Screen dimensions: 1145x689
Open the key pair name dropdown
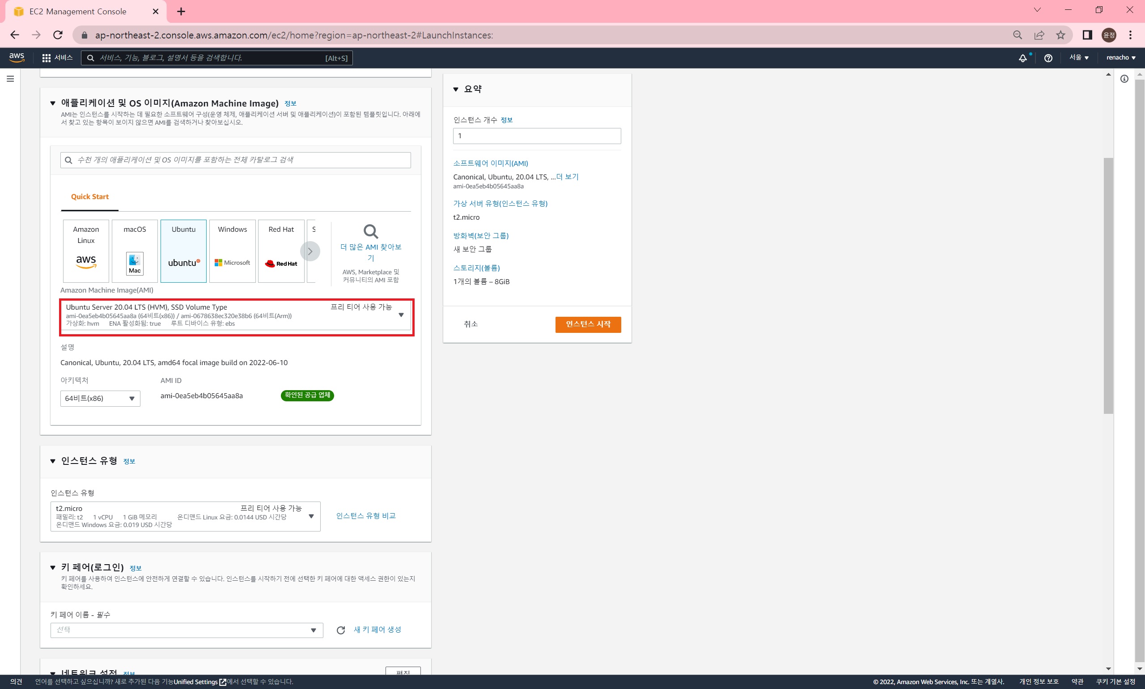(x=187, y=630)
